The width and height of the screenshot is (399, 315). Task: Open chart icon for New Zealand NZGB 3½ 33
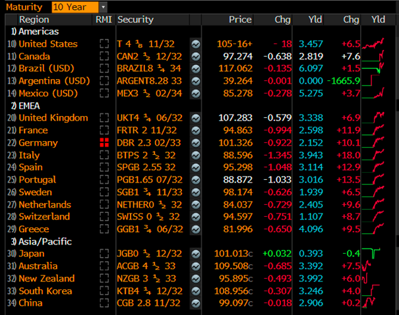coord(195,279)
